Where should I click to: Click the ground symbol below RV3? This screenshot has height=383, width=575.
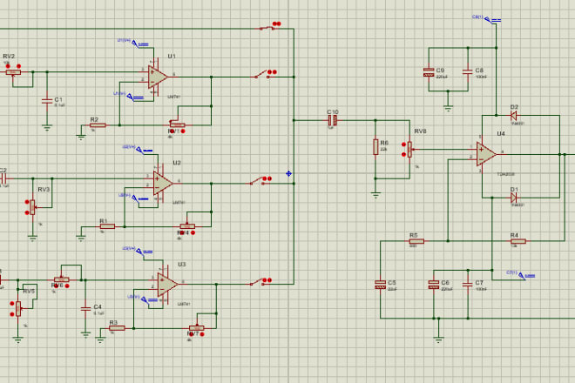pos(32,239)
